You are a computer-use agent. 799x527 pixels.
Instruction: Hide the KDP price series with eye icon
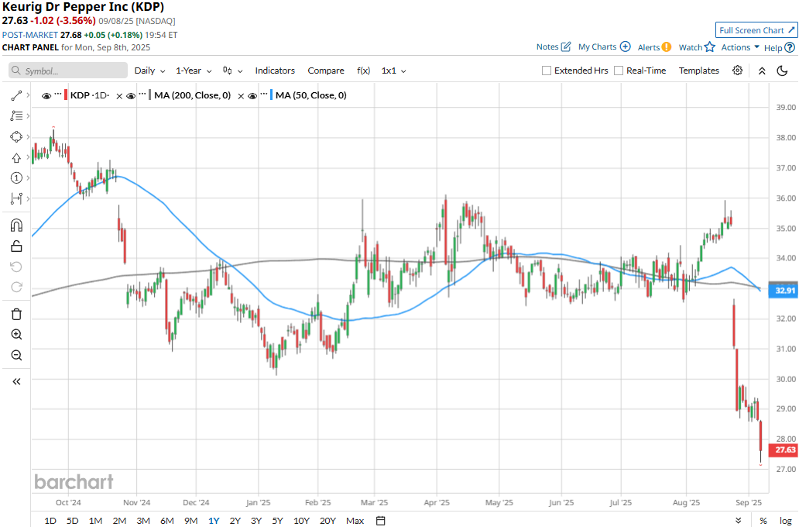click(46, 96)
